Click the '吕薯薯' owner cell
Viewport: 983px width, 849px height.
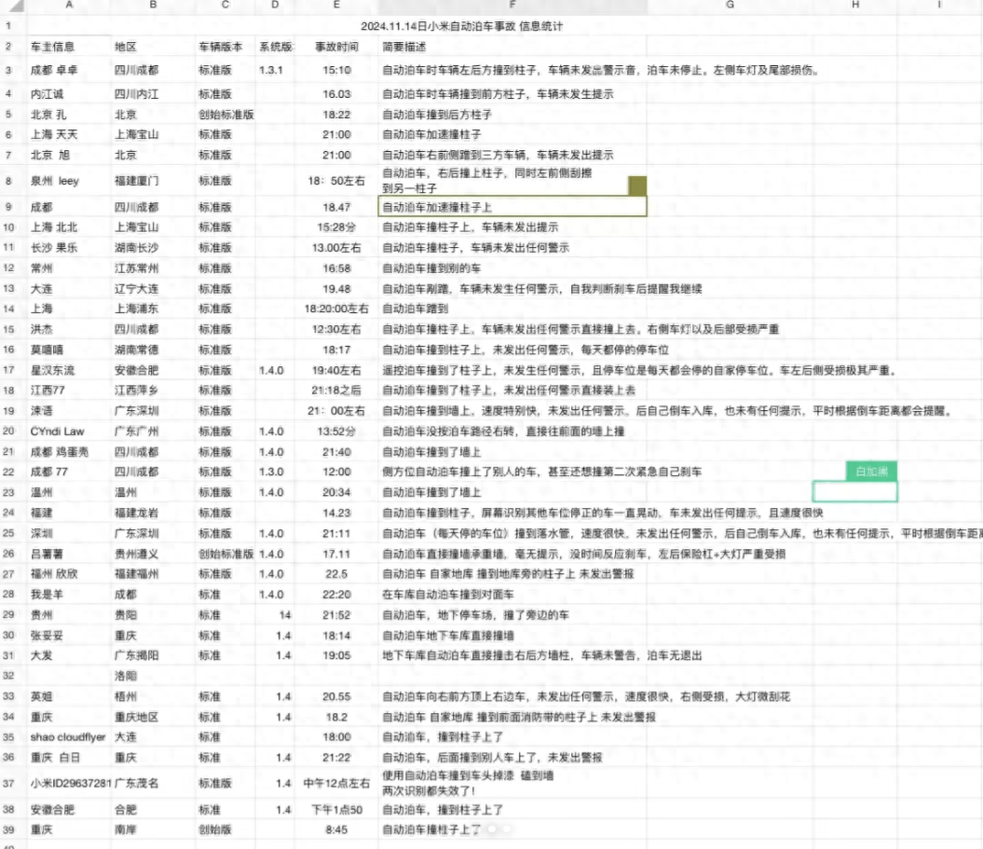point(47,555)
